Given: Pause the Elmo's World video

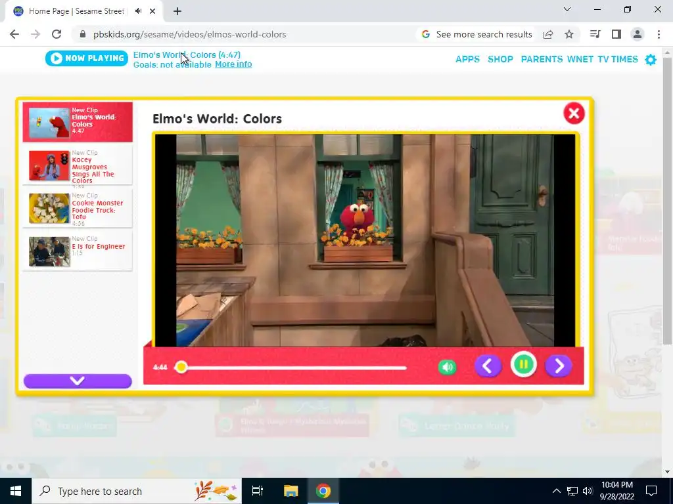Looking at the screenshot, I should coord(523,365).
